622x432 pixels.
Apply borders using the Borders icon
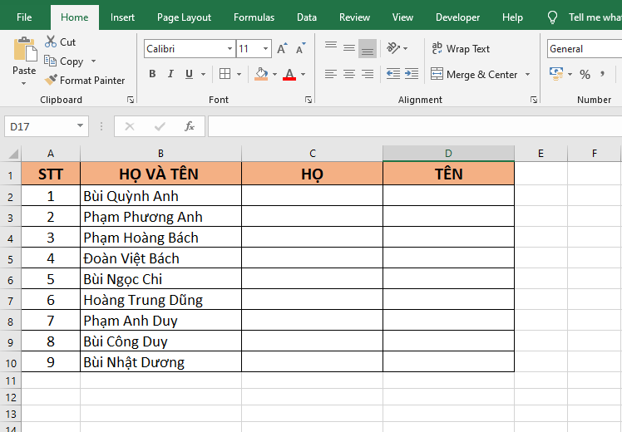(225, 74)
